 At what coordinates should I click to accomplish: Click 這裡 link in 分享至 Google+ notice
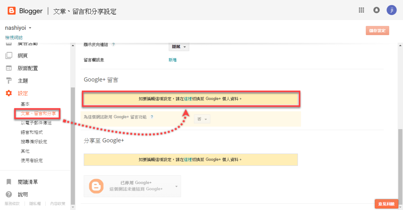tap(188, 160)
